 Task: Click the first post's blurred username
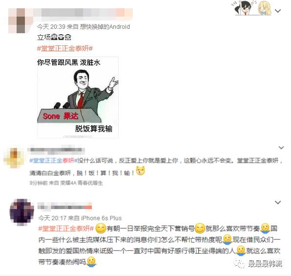tap(83, 14)
